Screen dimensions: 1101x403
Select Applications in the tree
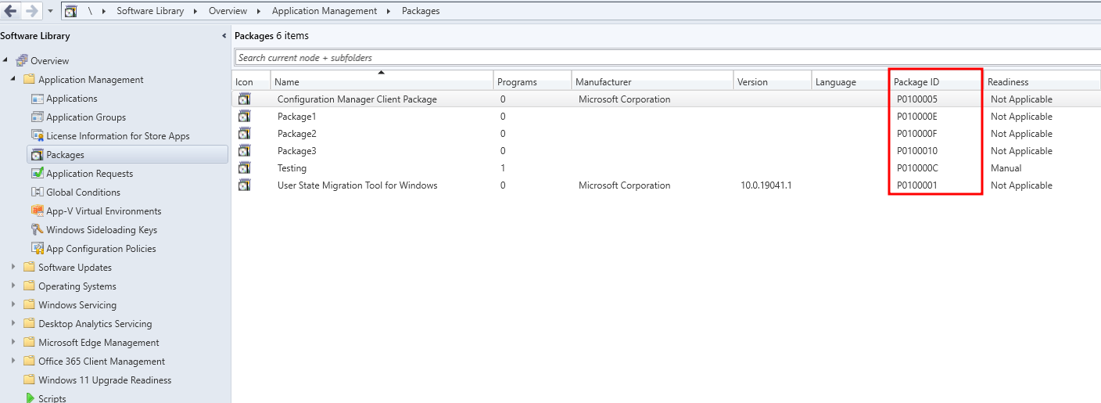pos(72,99)
